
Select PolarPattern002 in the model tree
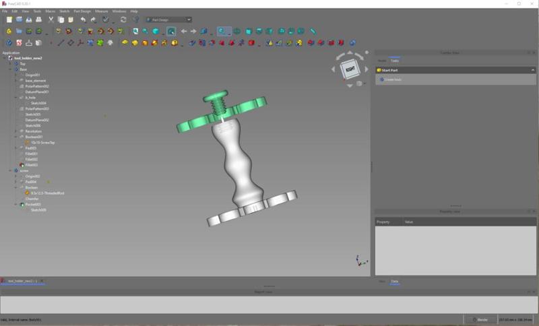click(x=37, y=86)
